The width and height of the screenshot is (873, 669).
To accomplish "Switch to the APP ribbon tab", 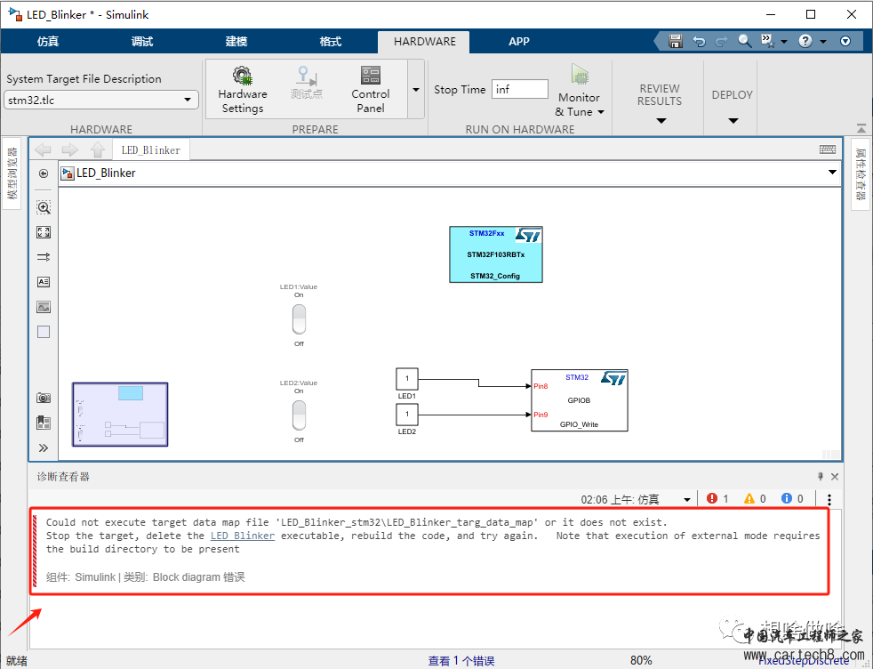I will click(x=519, y=41).
